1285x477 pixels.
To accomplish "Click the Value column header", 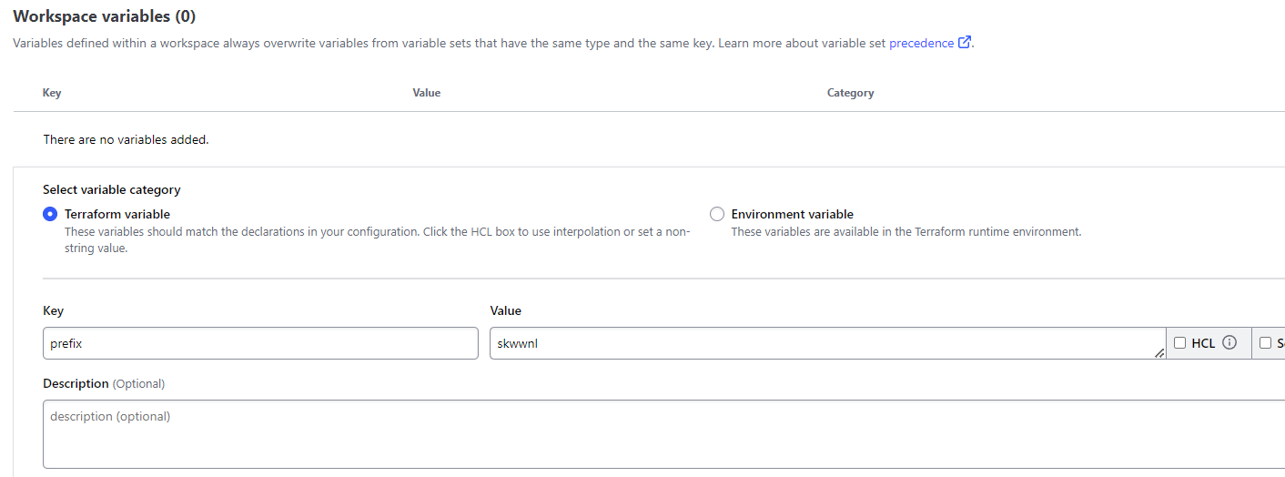I will click(x=426, y=93).
